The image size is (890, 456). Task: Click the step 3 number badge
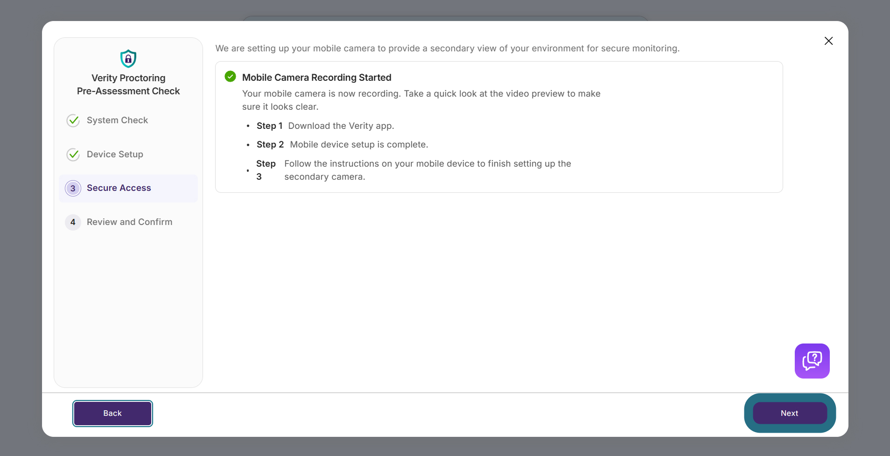pos(73,189)
